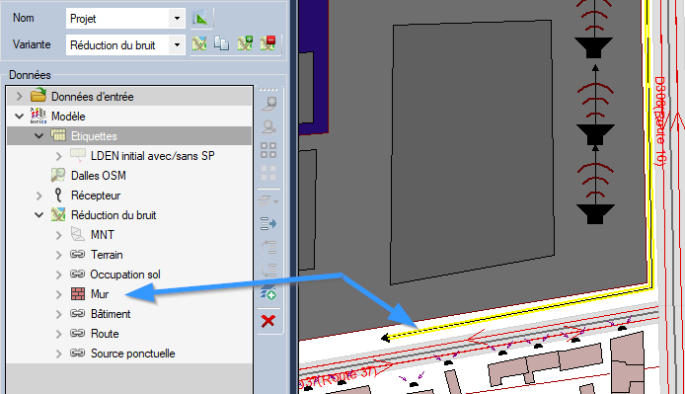The image size is (685, 394).
Task: Expand the Source ponctuelle node
Action: (58, 354)
